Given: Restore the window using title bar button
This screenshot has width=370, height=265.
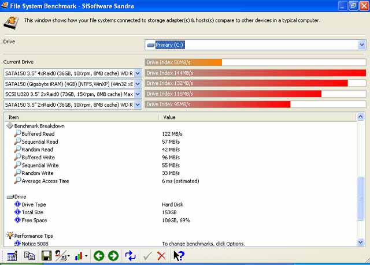Looking at the screenshot, I should coord(353,6).
